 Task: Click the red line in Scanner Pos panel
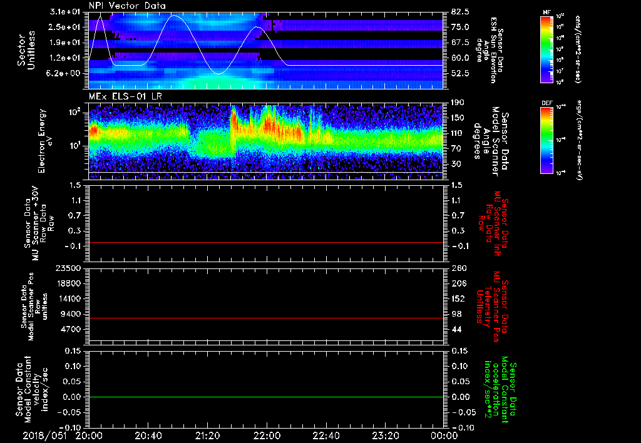point(266,318)
